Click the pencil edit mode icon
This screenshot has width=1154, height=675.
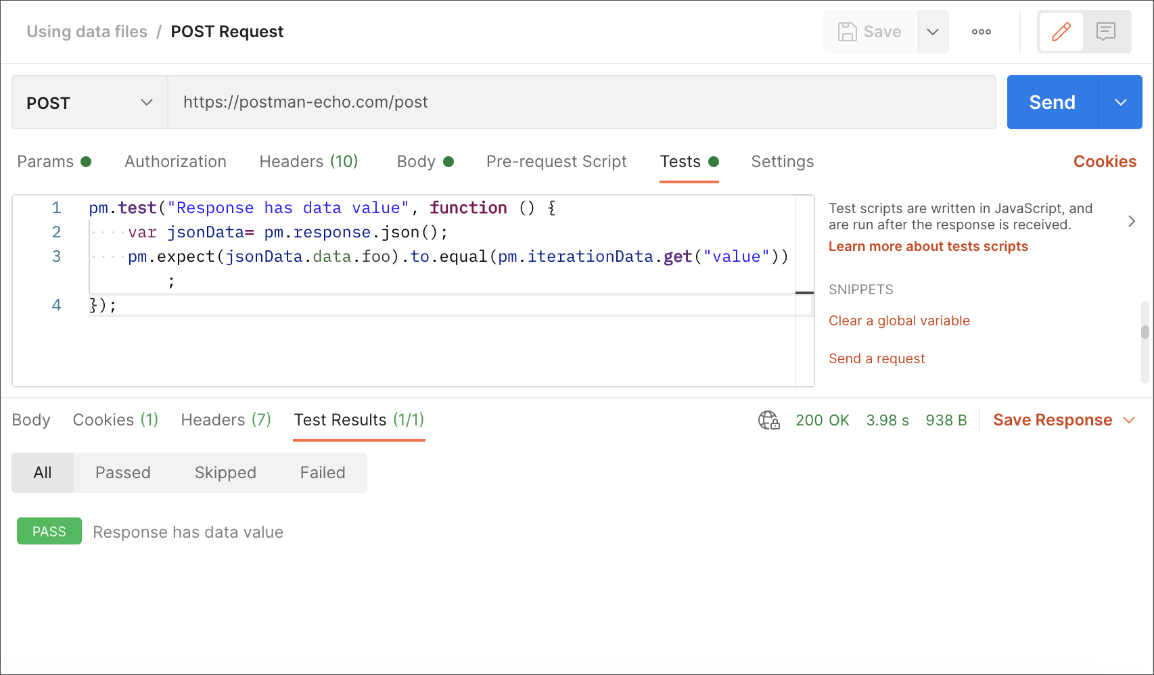tap(1061, 32)
